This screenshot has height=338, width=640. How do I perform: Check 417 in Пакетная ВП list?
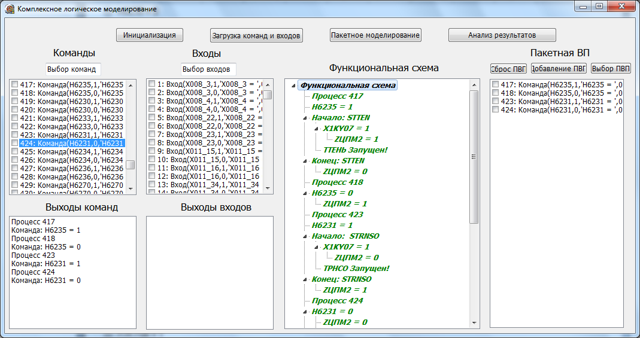(x=496, y=84)
